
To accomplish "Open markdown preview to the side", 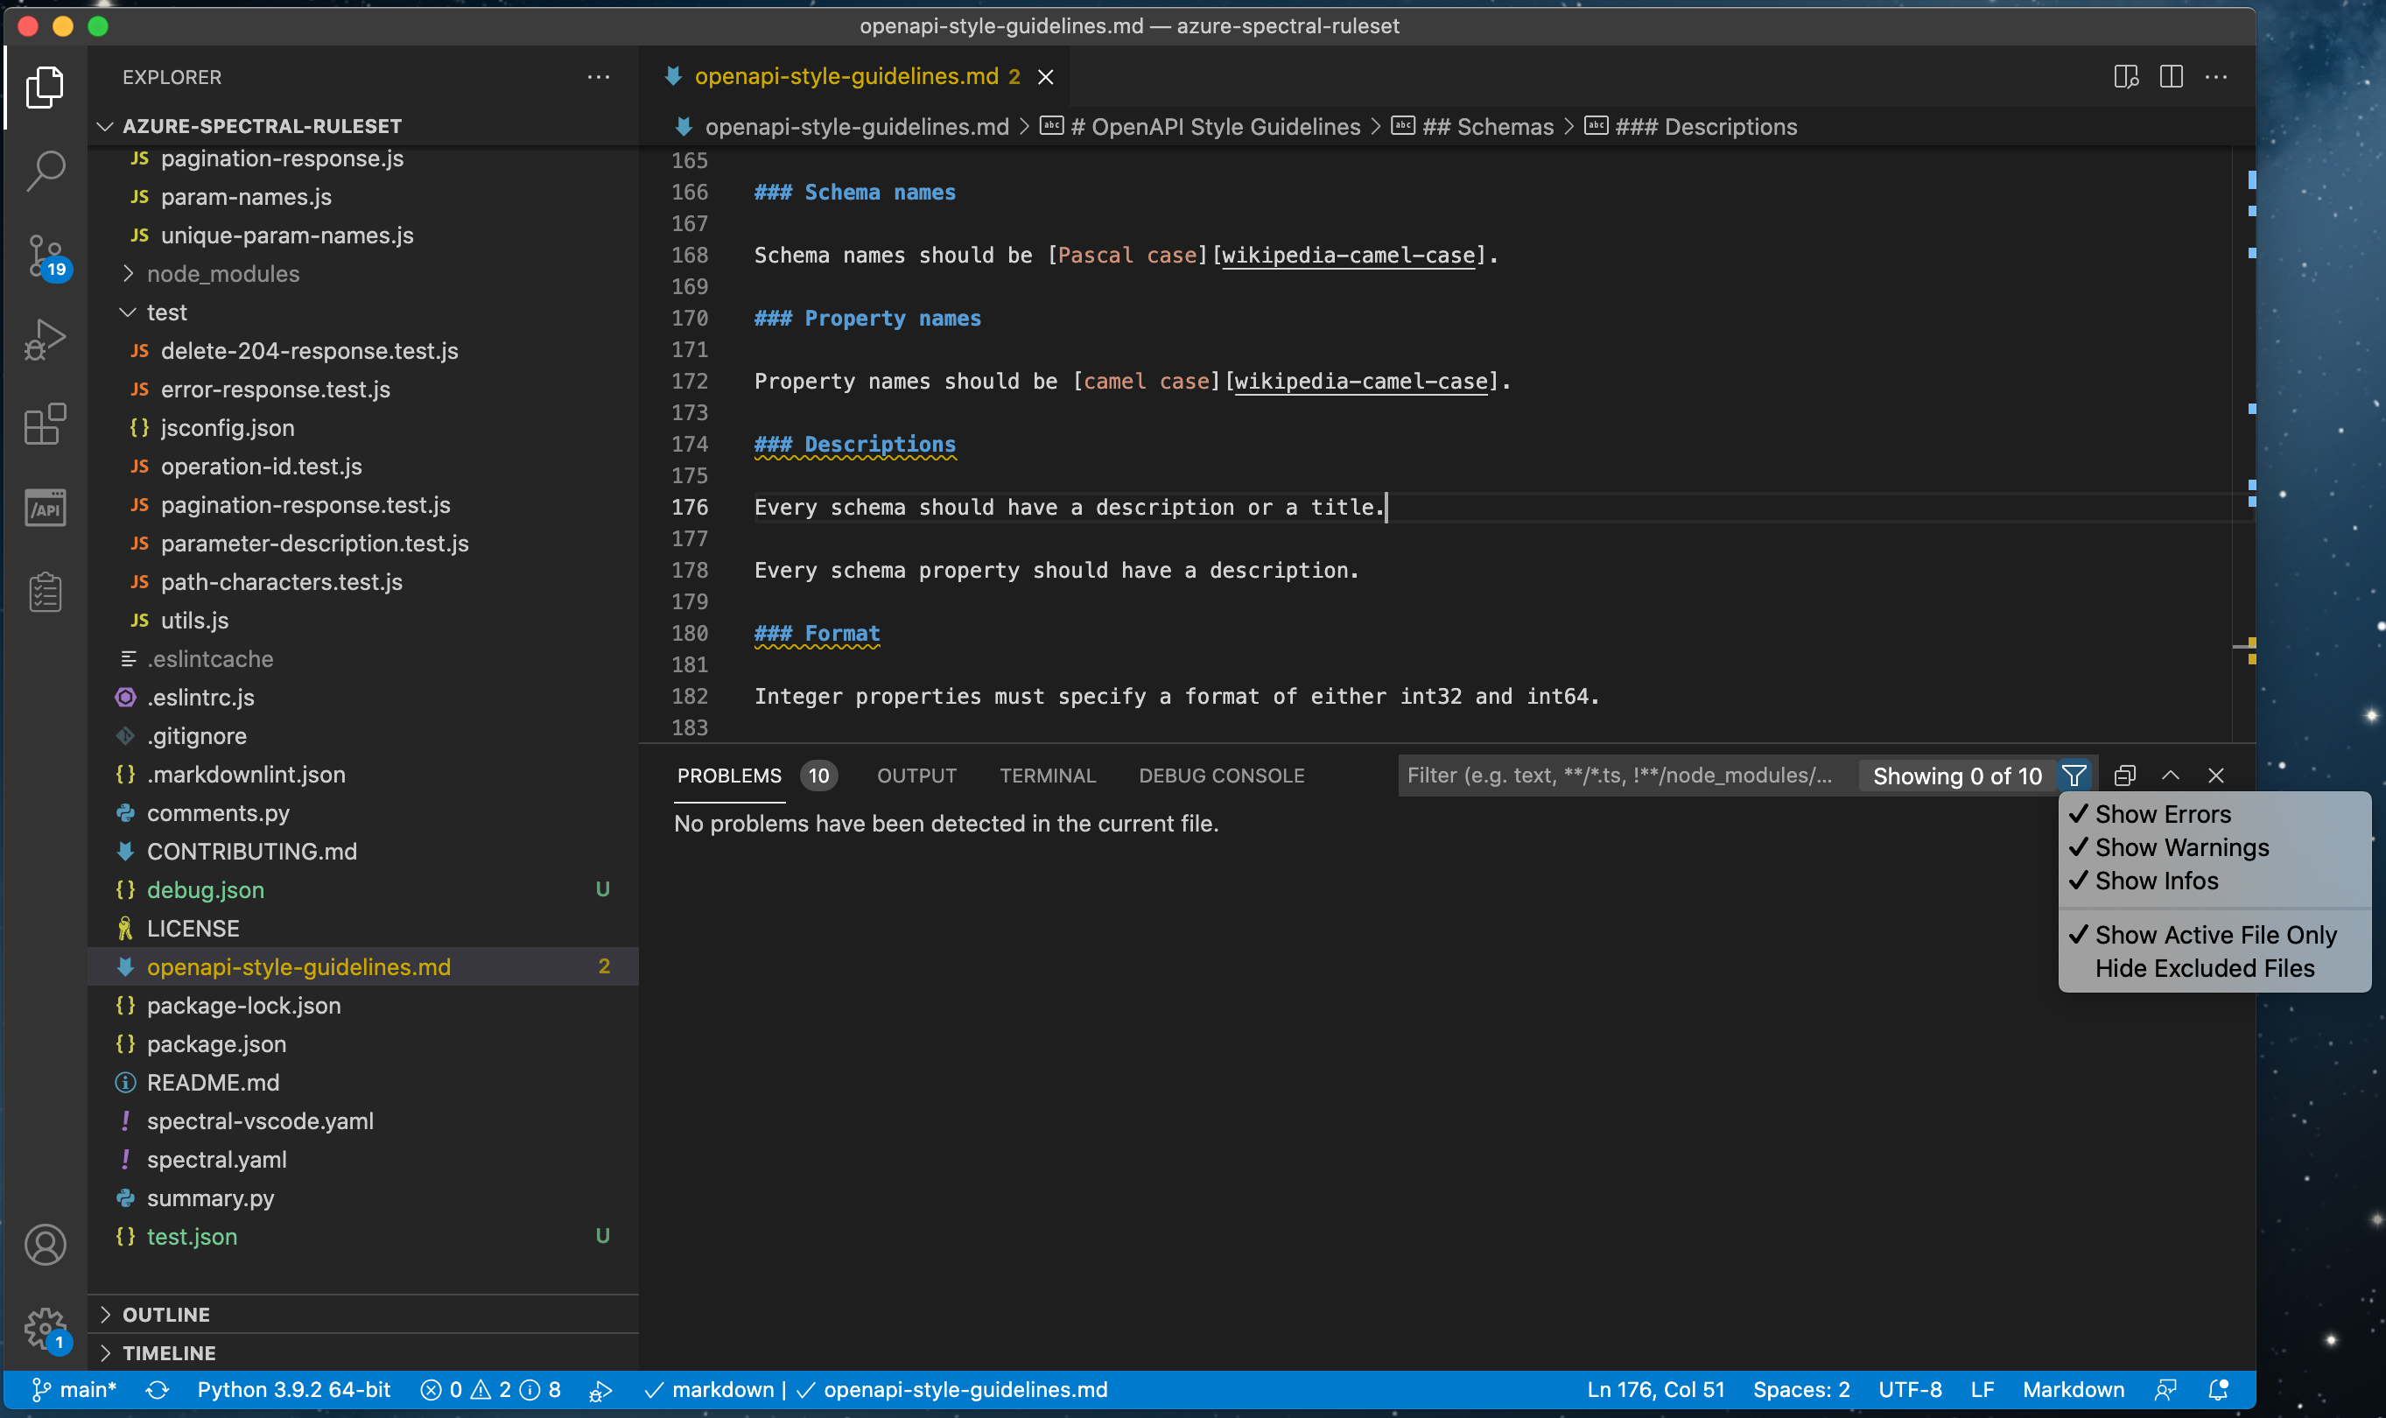I will [x=2125, y=76].
